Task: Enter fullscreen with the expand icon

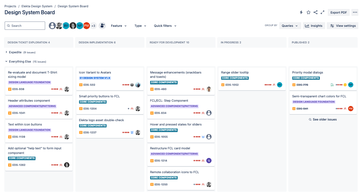Action: click(322, 12)
